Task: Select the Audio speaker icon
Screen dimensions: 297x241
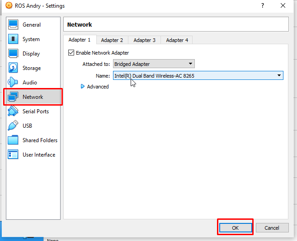Action: pyautogui.click(x=14, y=83)
